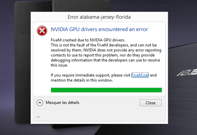Click the "this issue." text line
Image resolution: width=197 pixels, height=135 pixels.
(59, 65)
